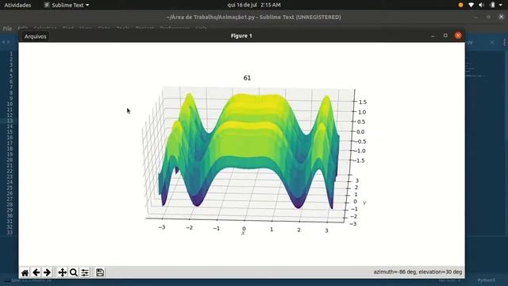Image resolution: width=508 pixels, height=286 pixels.
Task: Reset the plot view with Home icon
Action: point(25,272)
